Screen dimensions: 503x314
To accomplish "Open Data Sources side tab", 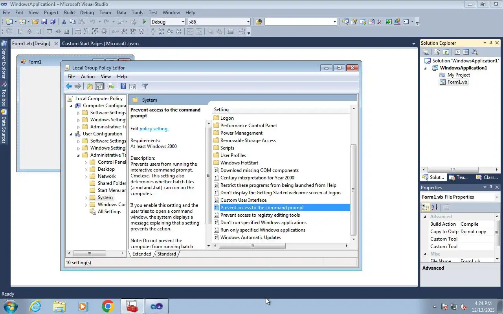I will coord(4,126).
